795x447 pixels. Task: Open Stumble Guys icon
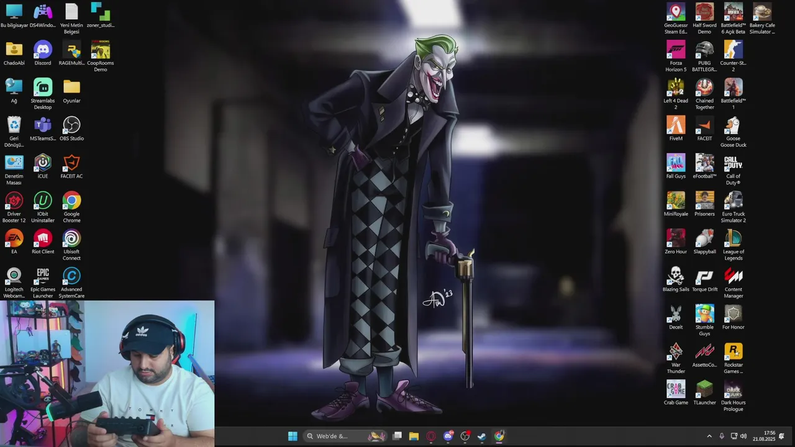(704, 321)
